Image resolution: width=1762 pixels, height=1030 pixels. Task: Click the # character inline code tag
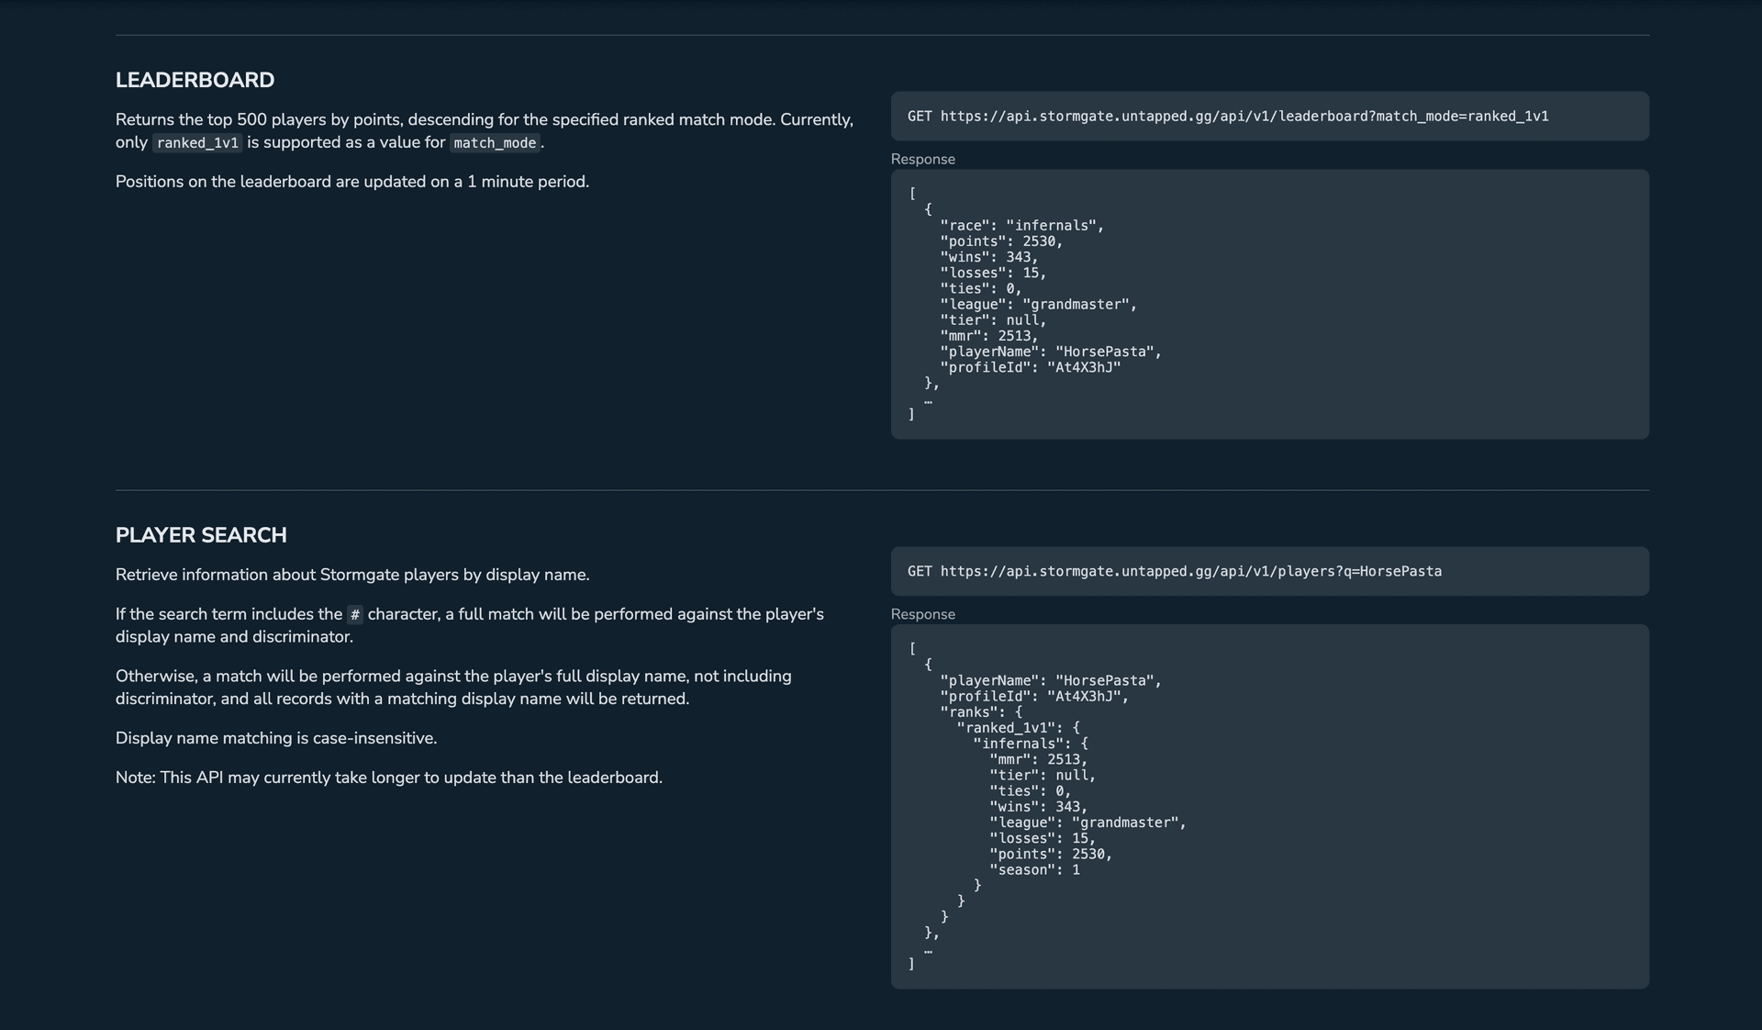pos(355,615)
